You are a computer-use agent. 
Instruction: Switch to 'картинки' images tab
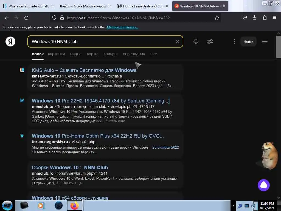click(x=56, y=54)
